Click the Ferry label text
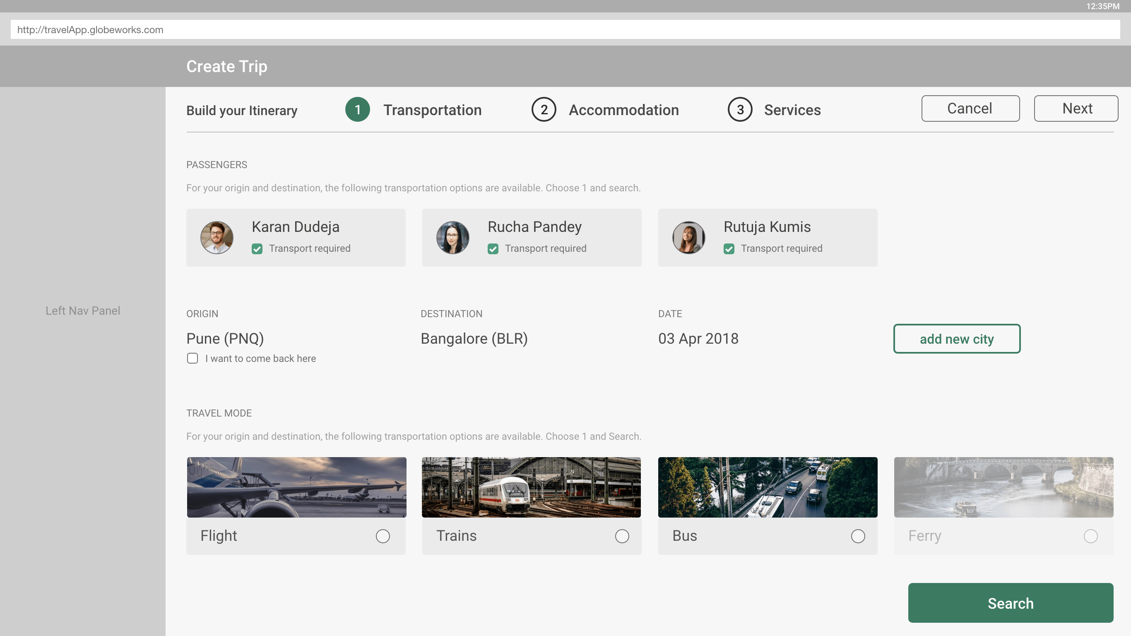This screenshot has width=1131, height=636. pyautogui.click(x=925, y=536)
